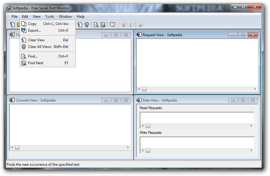The image size is (270, 176).
Task: Click the Request View window icon
Action: [139, 35]
